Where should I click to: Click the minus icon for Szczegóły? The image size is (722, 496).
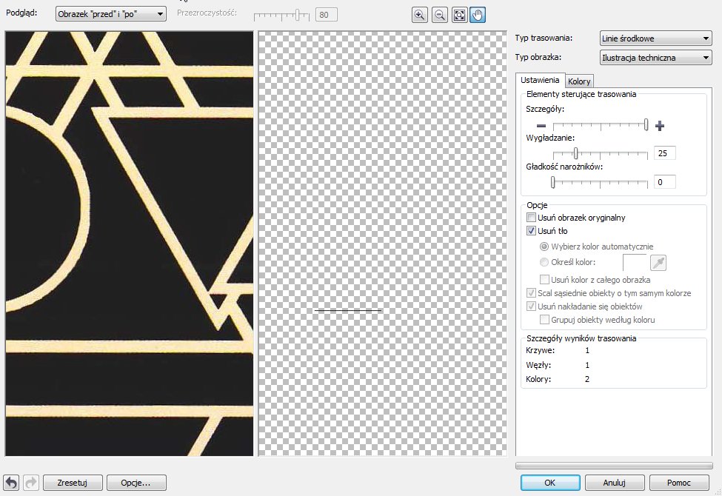pyautogui.click(x=541, y=126)
